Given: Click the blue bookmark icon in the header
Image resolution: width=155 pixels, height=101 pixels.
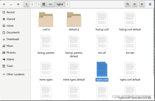Looking at the screenshot, I should 150,4.
